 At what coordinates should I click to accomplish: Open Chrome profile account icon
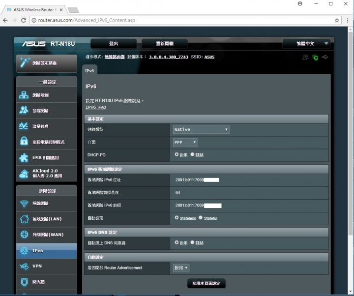coord(300,3)
